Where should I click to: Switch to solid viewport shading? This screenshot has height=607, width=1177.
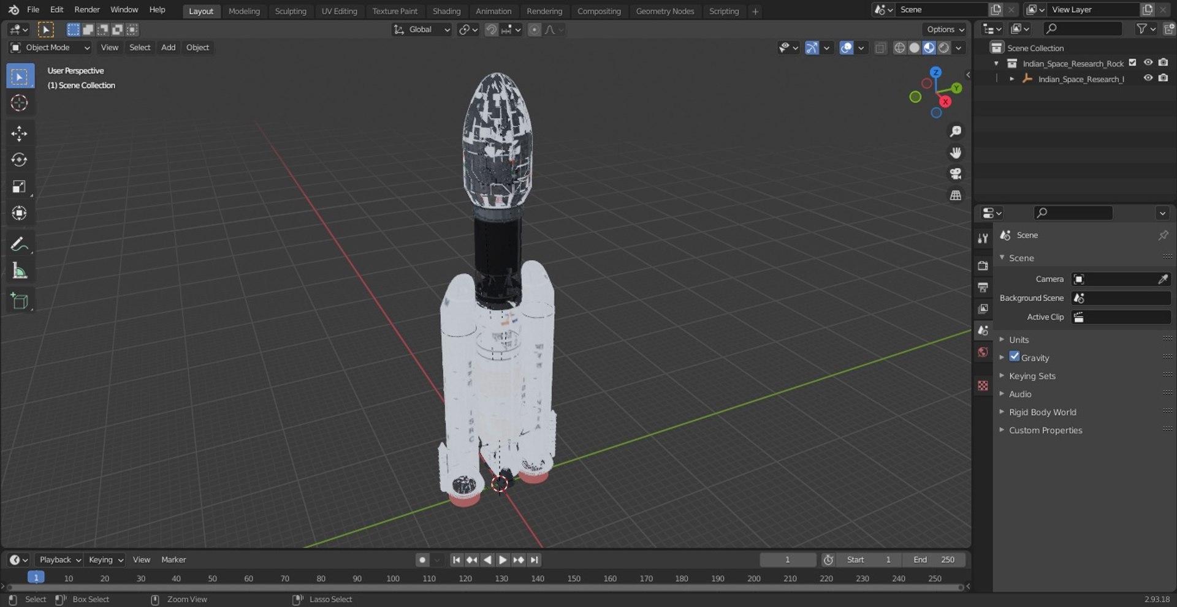pyautogui.click(x=914, y=48)
